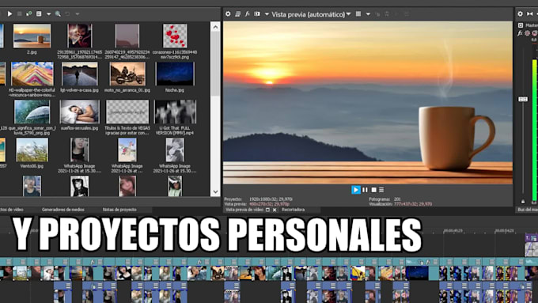This screenshot has width=538, height=303.
Task: Expand split screen view dropdown arrow
Action: click(267, 14)
